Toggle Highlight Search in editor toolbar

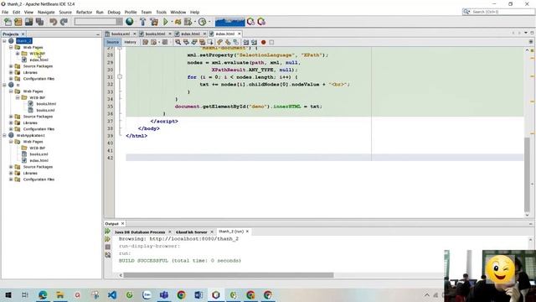(x=202, y=42)
